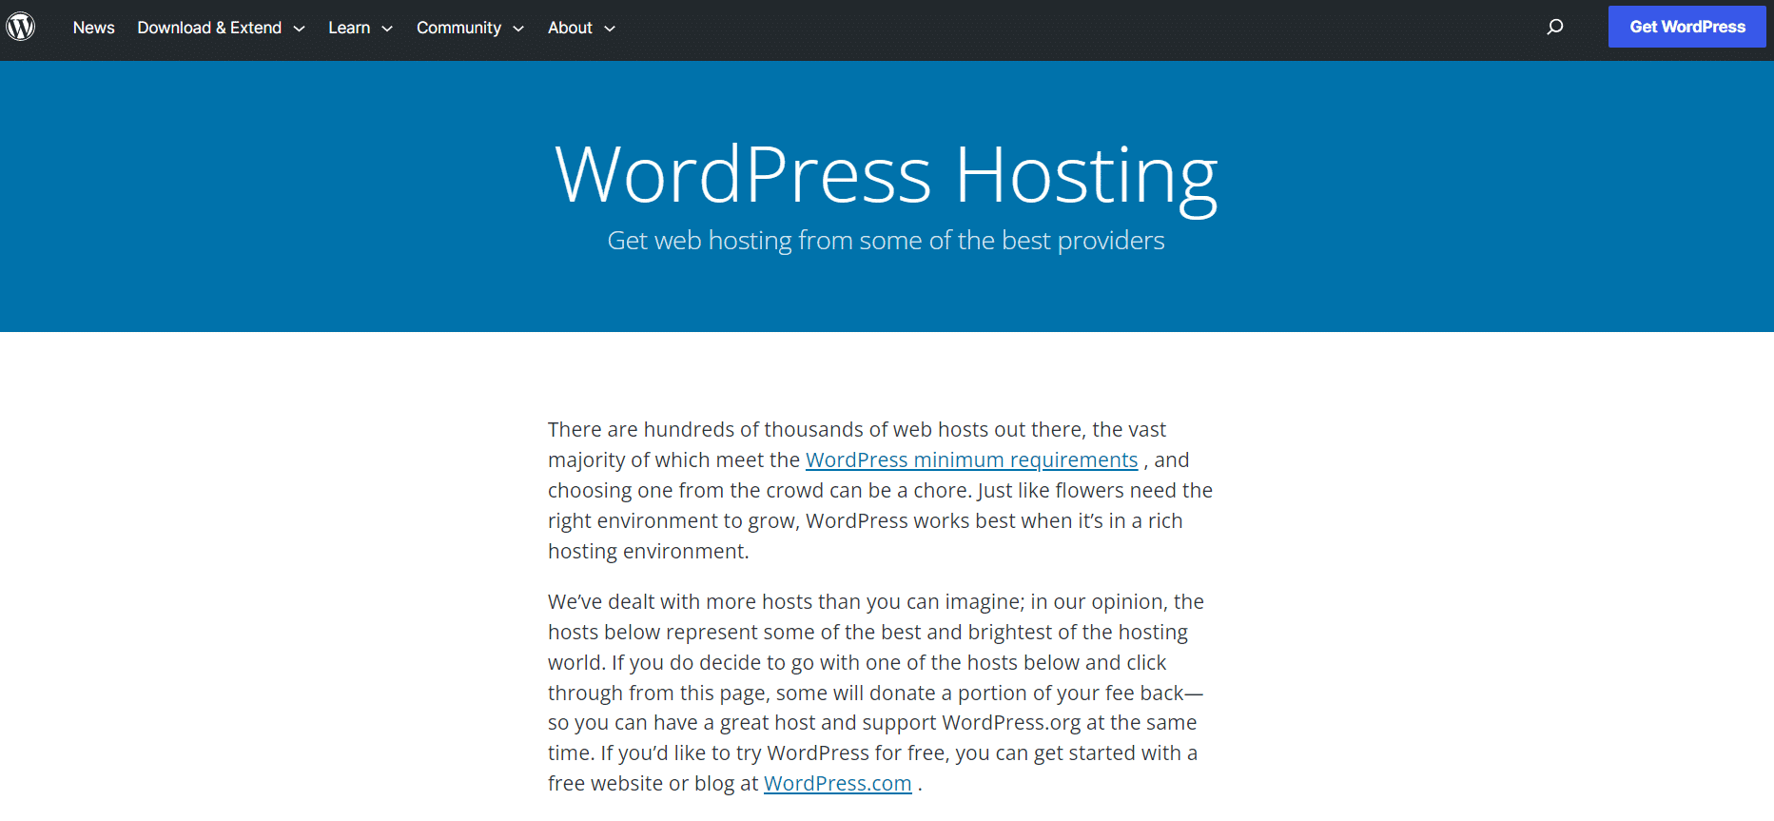Click the WordPress logo icon
The height and width of the screenshot is (821, 1774).
(21, 27)
